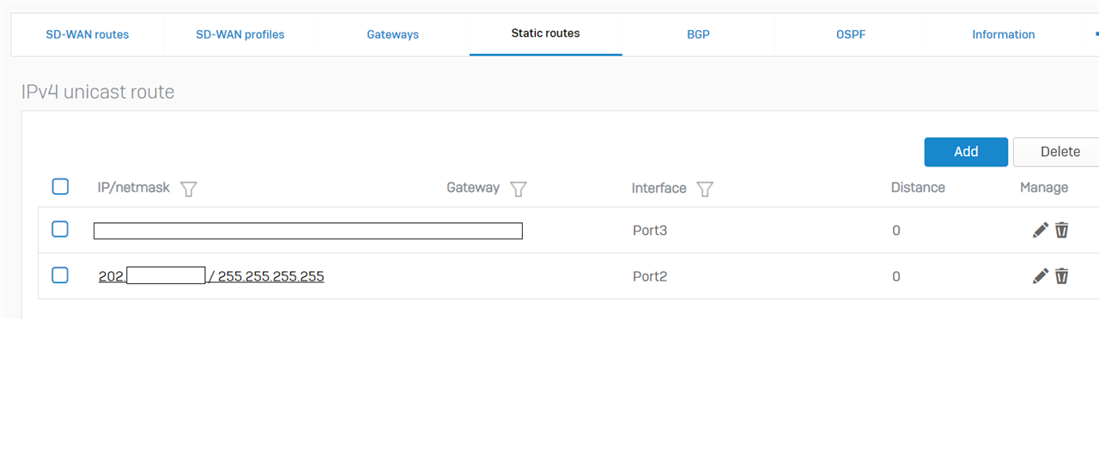Viewport: 1099px width, 452px height.
Task: Open the IP/netmask column filter
Action: [189, 189]
